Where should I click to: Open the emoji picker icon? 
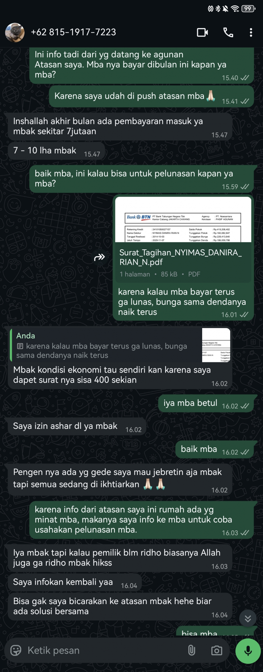[16, 650]
